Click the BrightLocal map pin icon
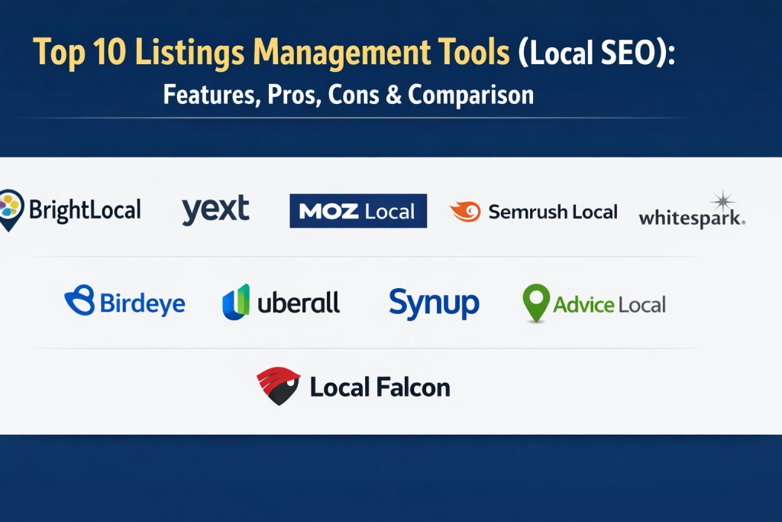Viewport: 782px width, 522px height. click(11, 209)
